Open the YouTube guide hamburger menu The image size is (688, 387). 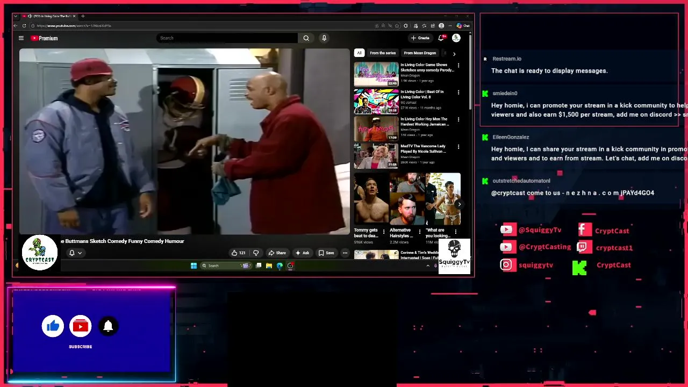coord(21,38)
